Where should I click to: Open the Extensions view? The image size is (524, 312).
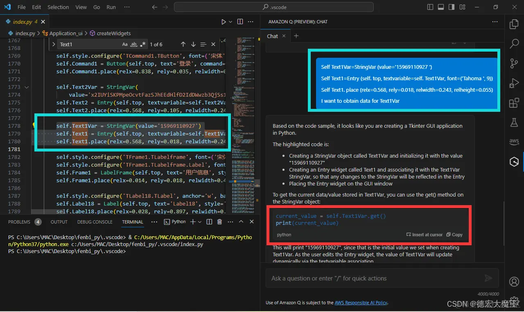click(514, 103)
